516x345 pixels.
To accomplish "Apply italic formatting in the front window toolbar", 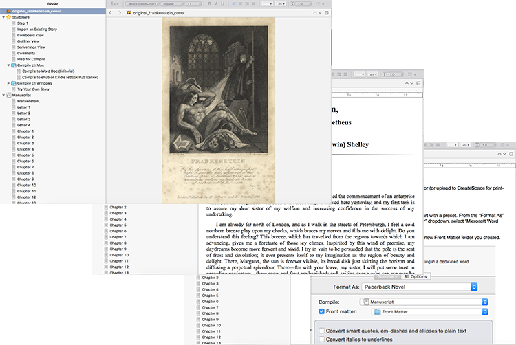I will [x=216, y=4].
